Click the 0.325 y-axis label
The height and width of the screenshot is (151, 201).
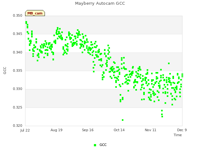pyautogui.click(x=18, y=108)
